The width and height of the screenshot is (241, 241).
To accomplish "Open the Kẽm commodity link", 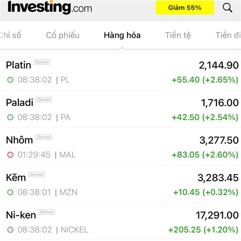I will tap(16, 178).
